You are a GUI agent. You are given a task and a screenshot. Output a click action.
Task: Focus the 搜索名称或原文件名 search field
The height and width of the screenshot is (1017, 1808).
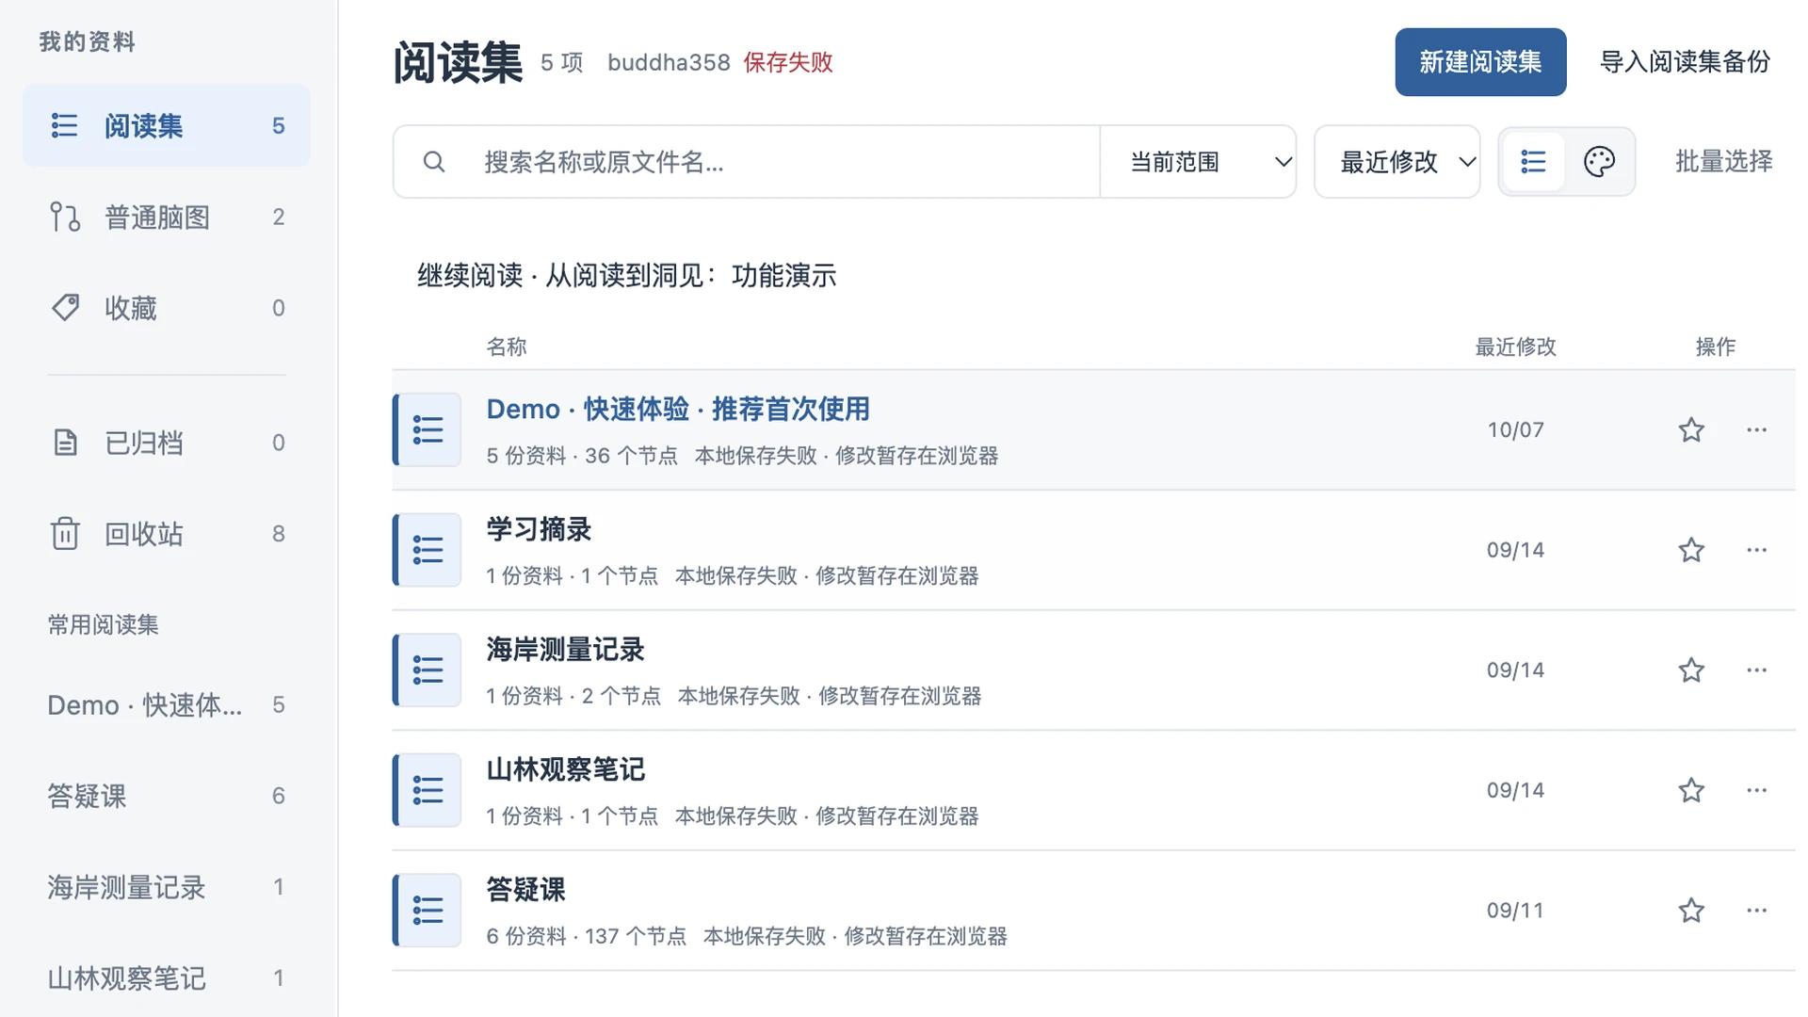(x=747, y=162)
